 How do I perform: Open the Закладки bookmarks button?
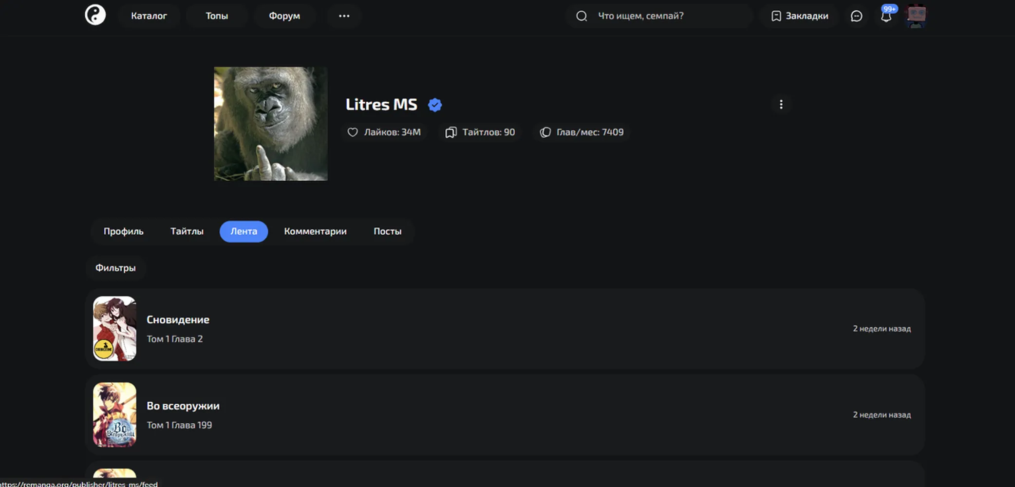point(800,16)
